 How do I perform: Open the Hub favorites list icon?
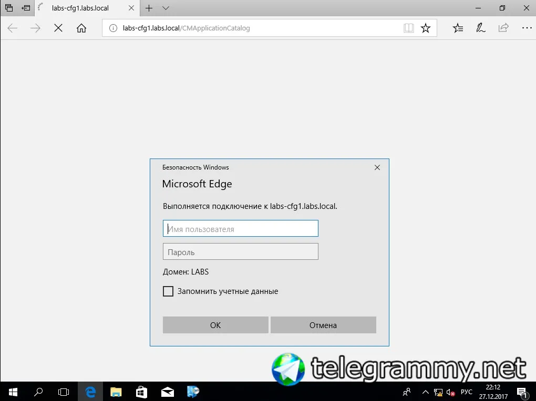[x=458, y=28]
